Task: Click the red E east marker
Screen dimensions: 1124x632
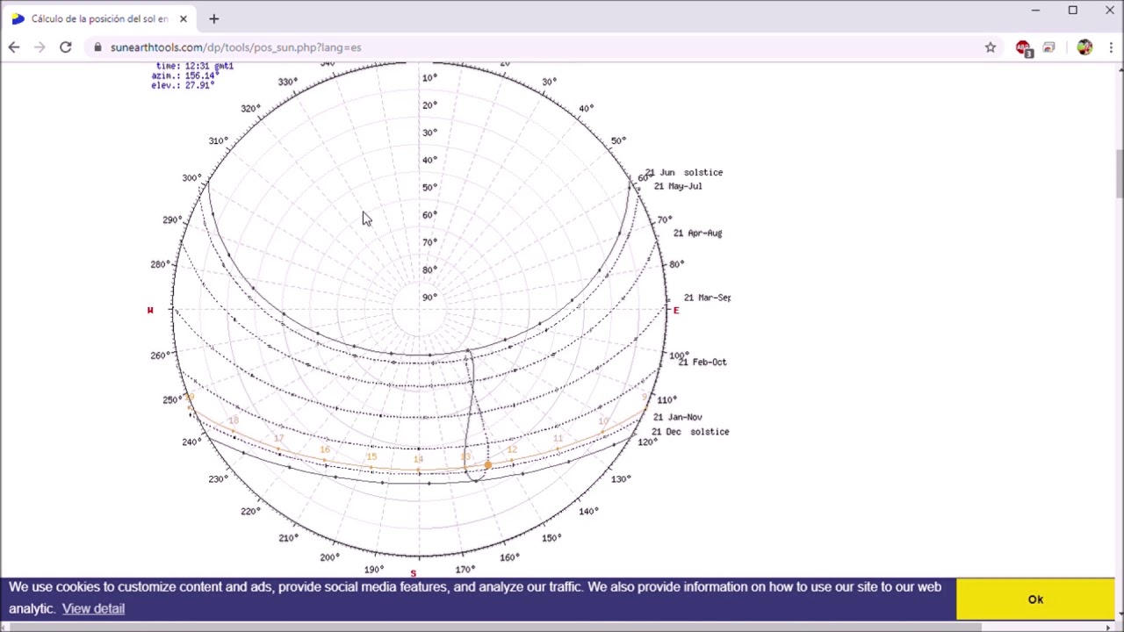Action: 675,310
